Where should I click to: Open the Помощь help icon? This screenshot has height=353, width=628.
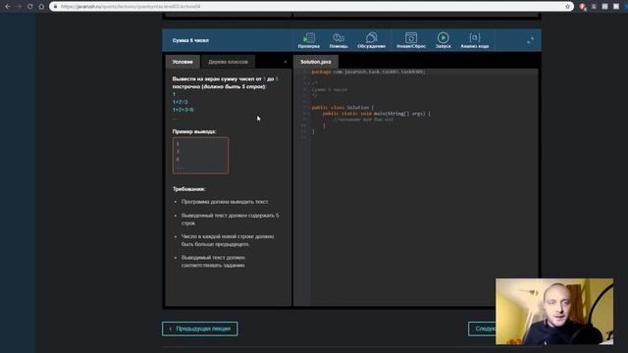[339, 40]
